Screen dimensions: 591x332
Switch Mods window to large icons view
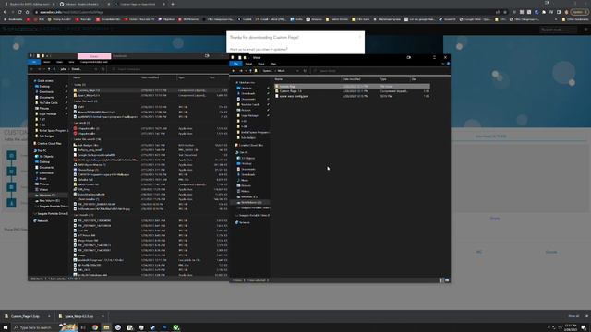tap(447, 280)
